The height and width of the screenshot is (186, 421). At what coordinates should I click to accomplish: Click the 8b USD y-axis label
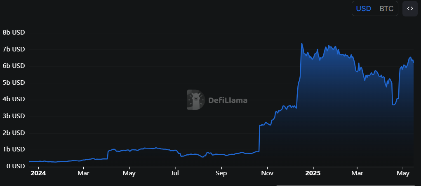click(x=14, y=33)
